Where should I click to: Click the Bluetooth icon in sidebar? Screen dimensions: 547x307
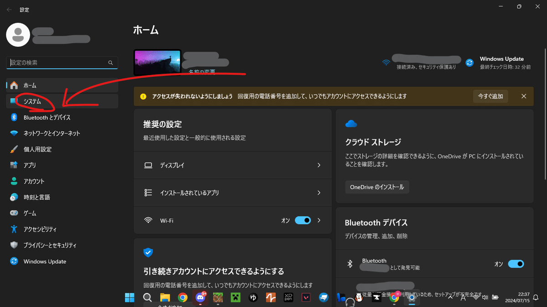pos(14,117)
